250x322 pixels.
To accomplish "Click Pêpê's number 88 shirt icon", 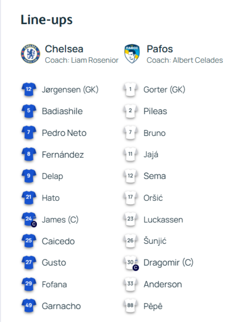I will [x=130, y=306].
